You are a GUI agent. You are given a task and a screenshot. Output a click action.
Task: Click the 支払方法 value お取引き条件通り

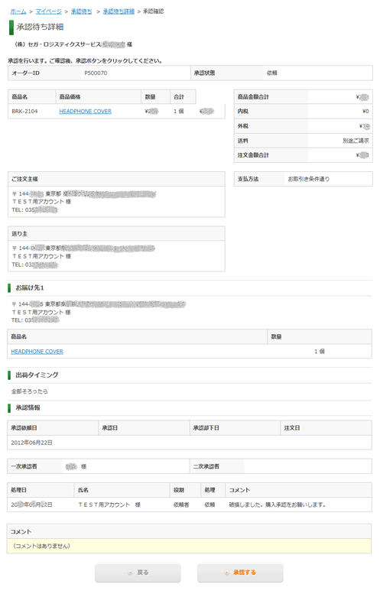[309, 179]
